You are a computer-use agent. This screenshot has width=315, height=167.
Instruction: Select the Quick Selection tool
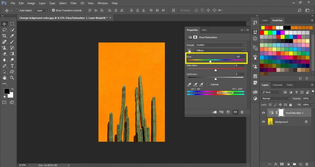click(x=12, y=30)
